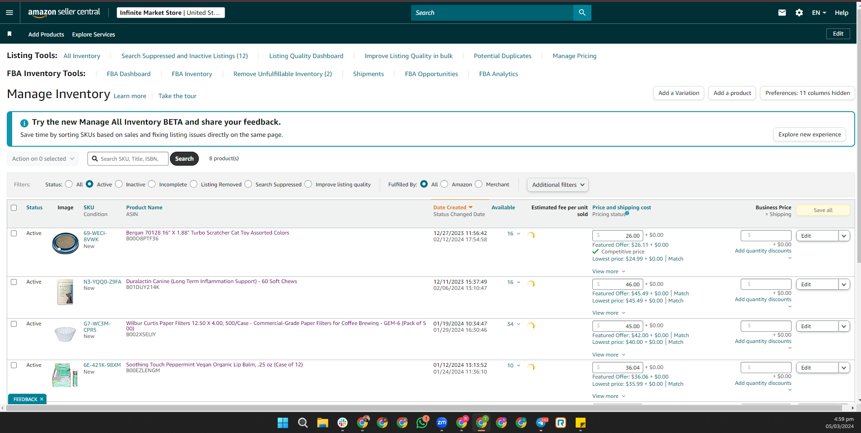Click the 'Explore new experience' button
The image size is (861, 433).
click(810, 135)
